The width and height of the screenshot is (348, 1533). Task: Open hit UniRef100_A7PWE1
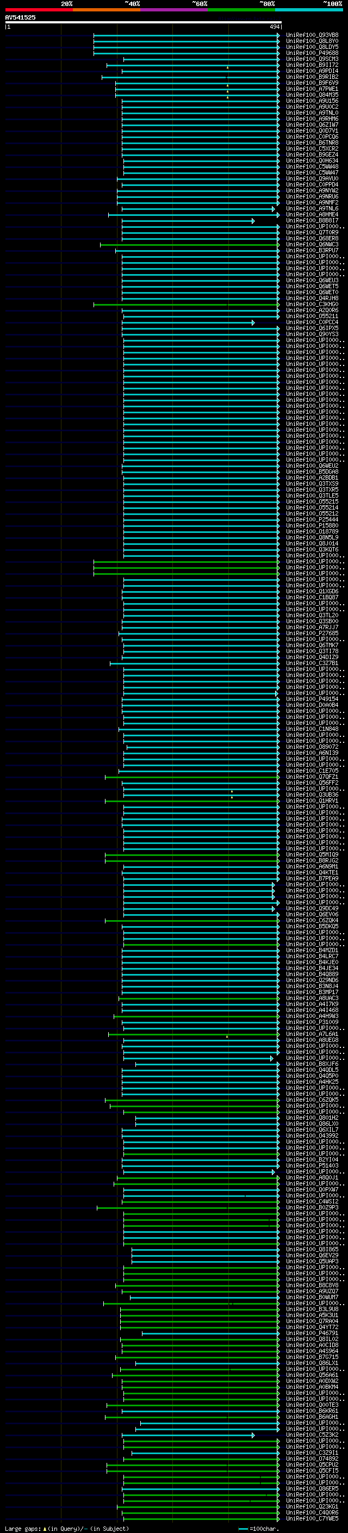point(312,89)
